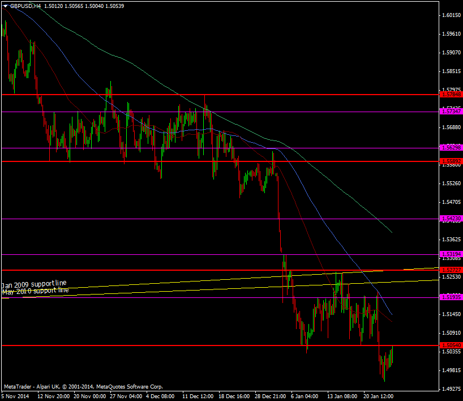Image resolution: width=463 pixels, height=401 pixels.
Task: Click the 1.50910 price scale value
Action: (451, 332)
